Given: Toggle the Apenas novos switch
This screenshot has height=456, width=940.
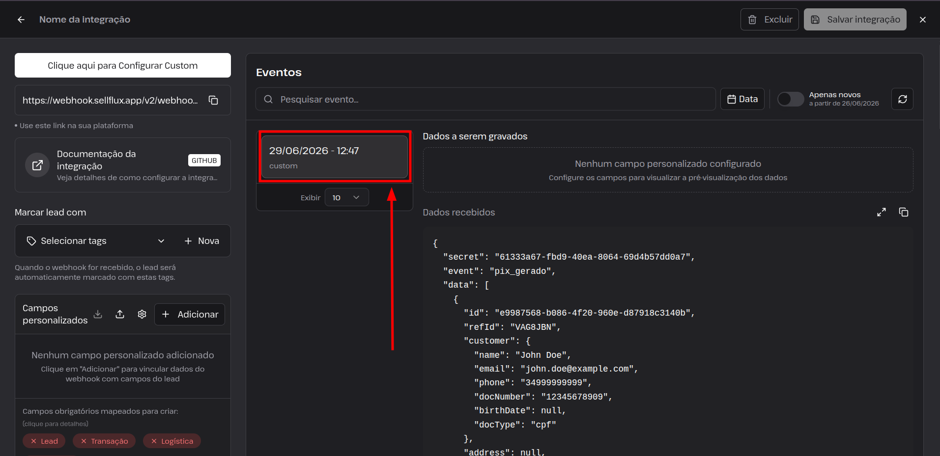Looking at the screenshot, I should 791,99.
